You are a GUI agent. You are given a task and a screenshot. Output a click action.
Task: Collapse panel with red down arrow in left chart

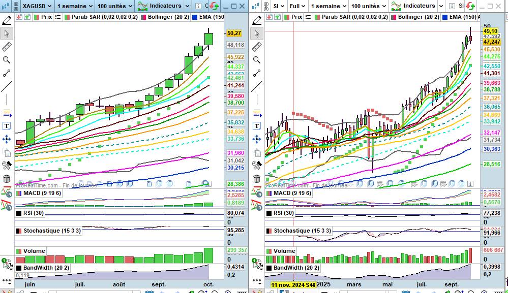19,17
